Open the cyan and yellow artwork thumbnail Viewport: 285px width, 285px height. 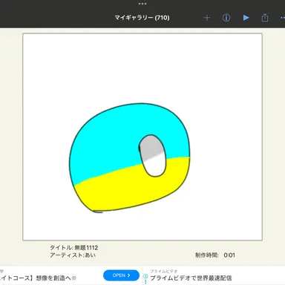[142, 137]
